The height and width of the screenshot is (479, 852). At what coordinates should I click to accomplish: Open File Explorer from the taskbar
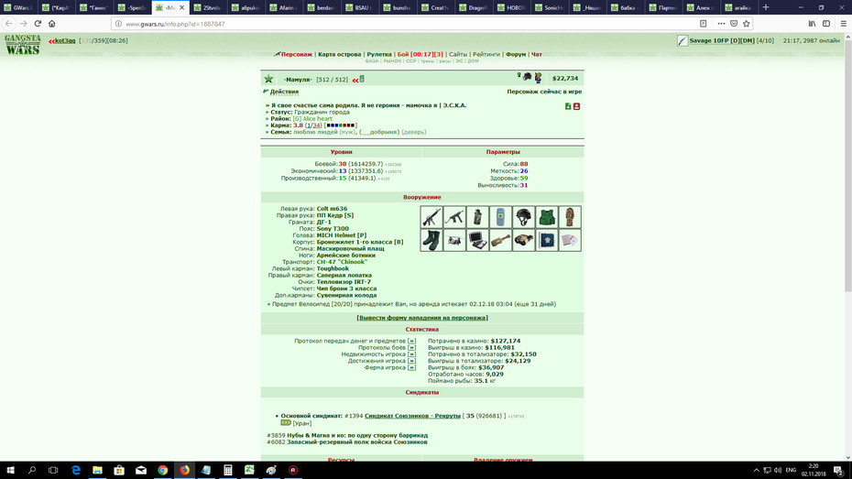click(97, 471)
